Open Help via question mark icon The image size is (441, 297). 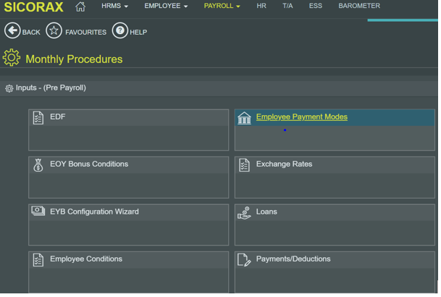pyautogui.click(x=120, y=30)
